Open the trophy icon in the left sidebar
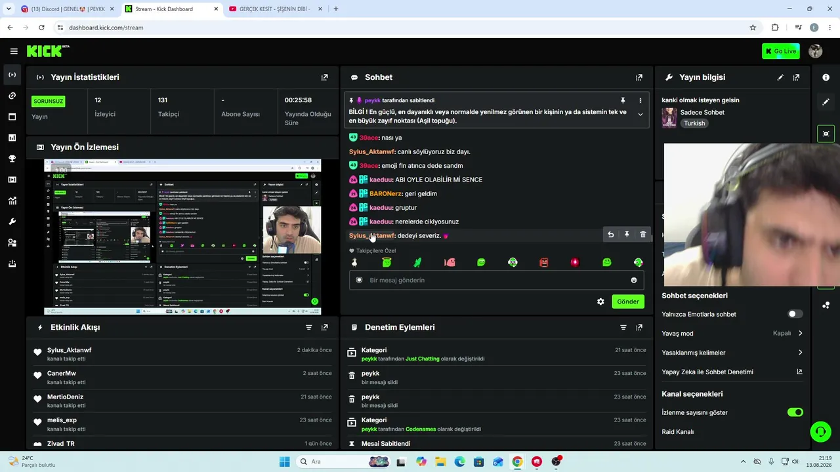 pyautogui.click(x=12, y=159)
